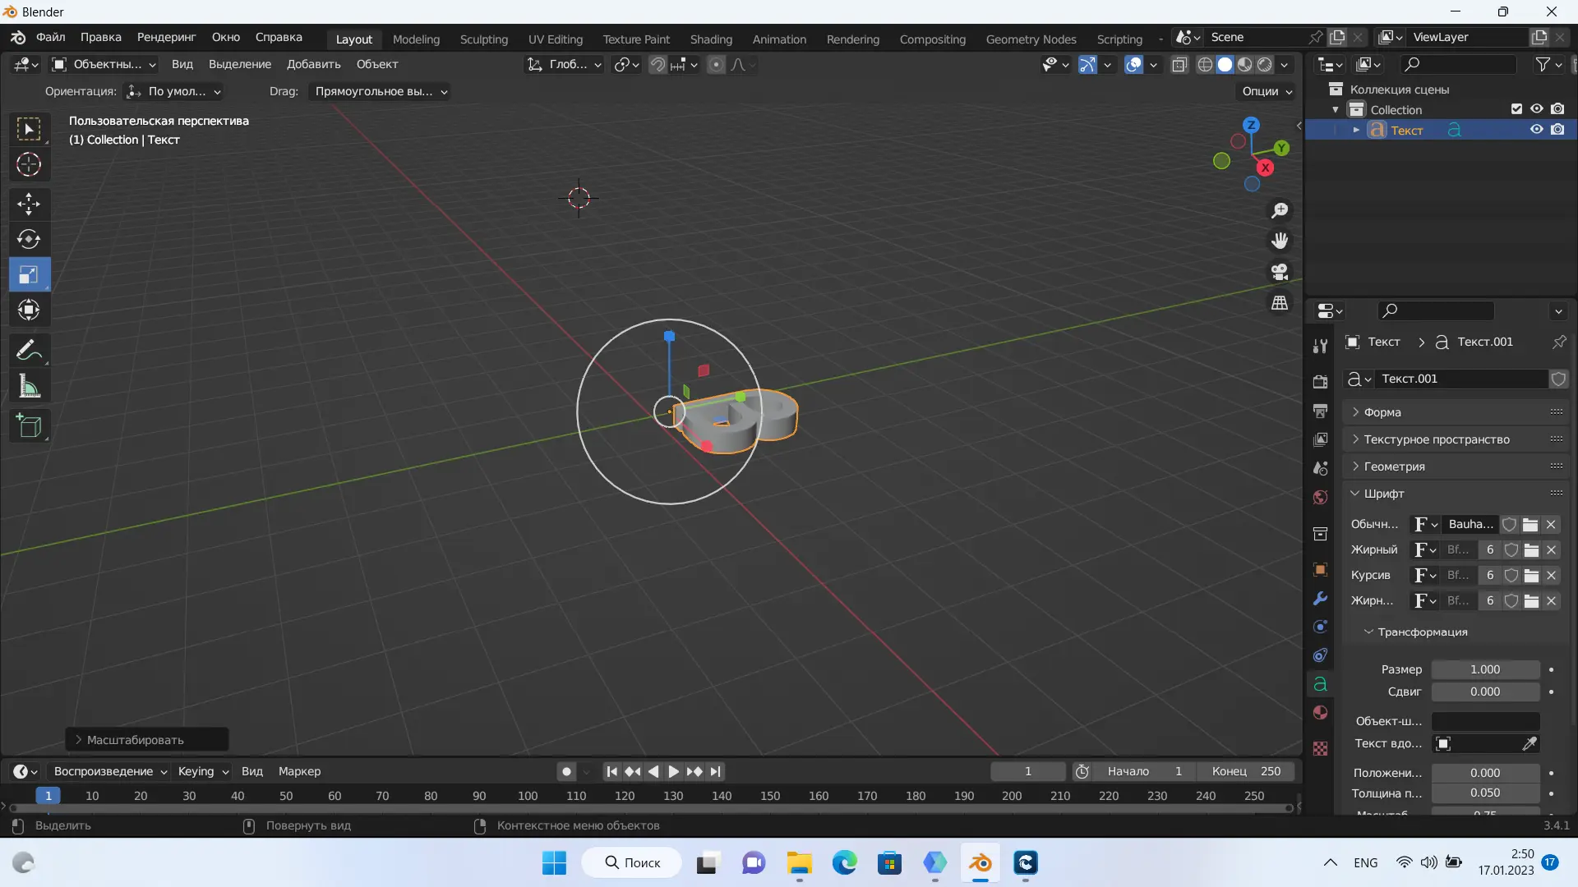Click the zoom viewport magnifier icon
1578x887 pixels.
click(x=1280, y=211)
